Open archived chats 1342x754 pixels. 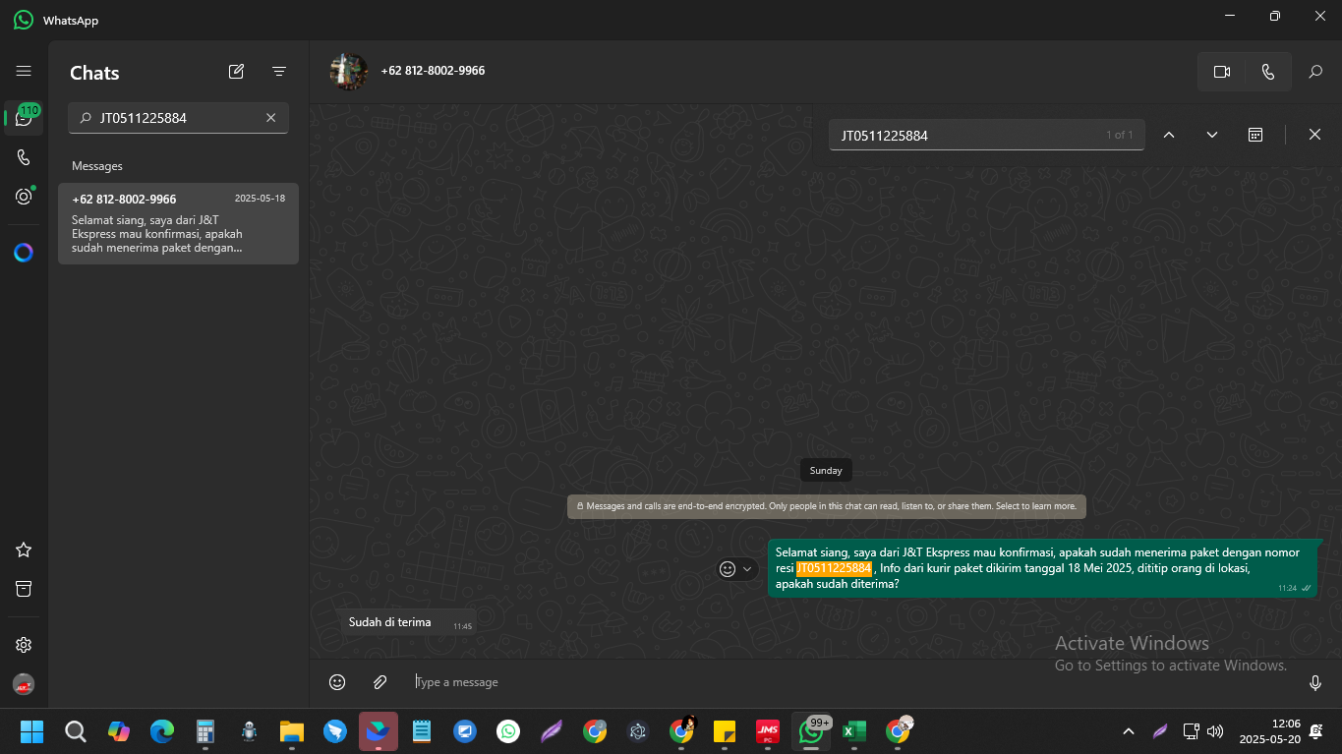24,588
